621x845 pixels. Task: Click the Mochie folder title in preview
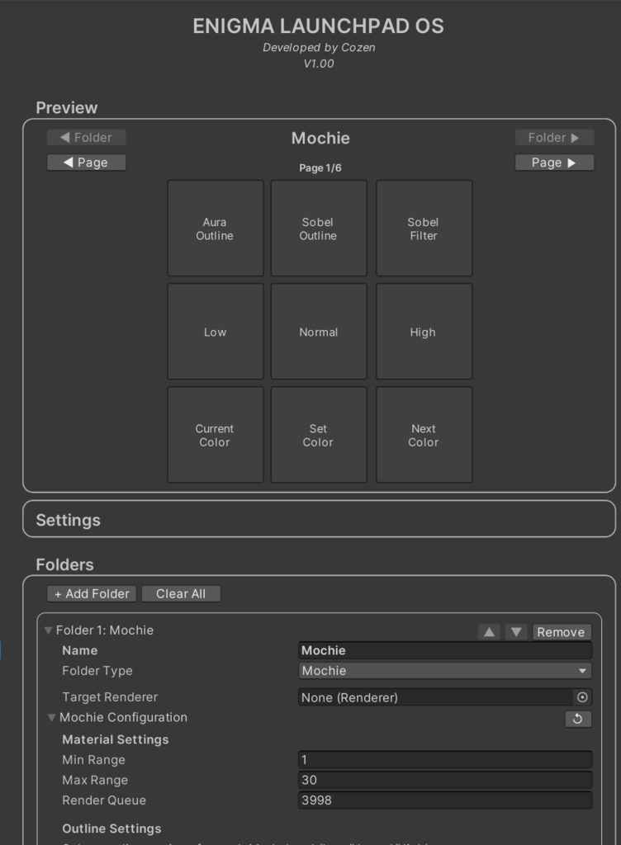coord(320,138)
